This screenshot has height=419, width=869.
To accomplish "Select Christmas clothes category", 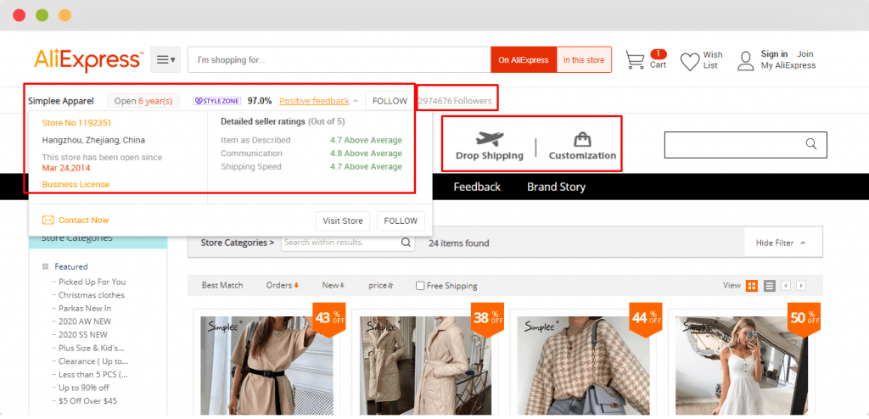I will click(92, 295).
